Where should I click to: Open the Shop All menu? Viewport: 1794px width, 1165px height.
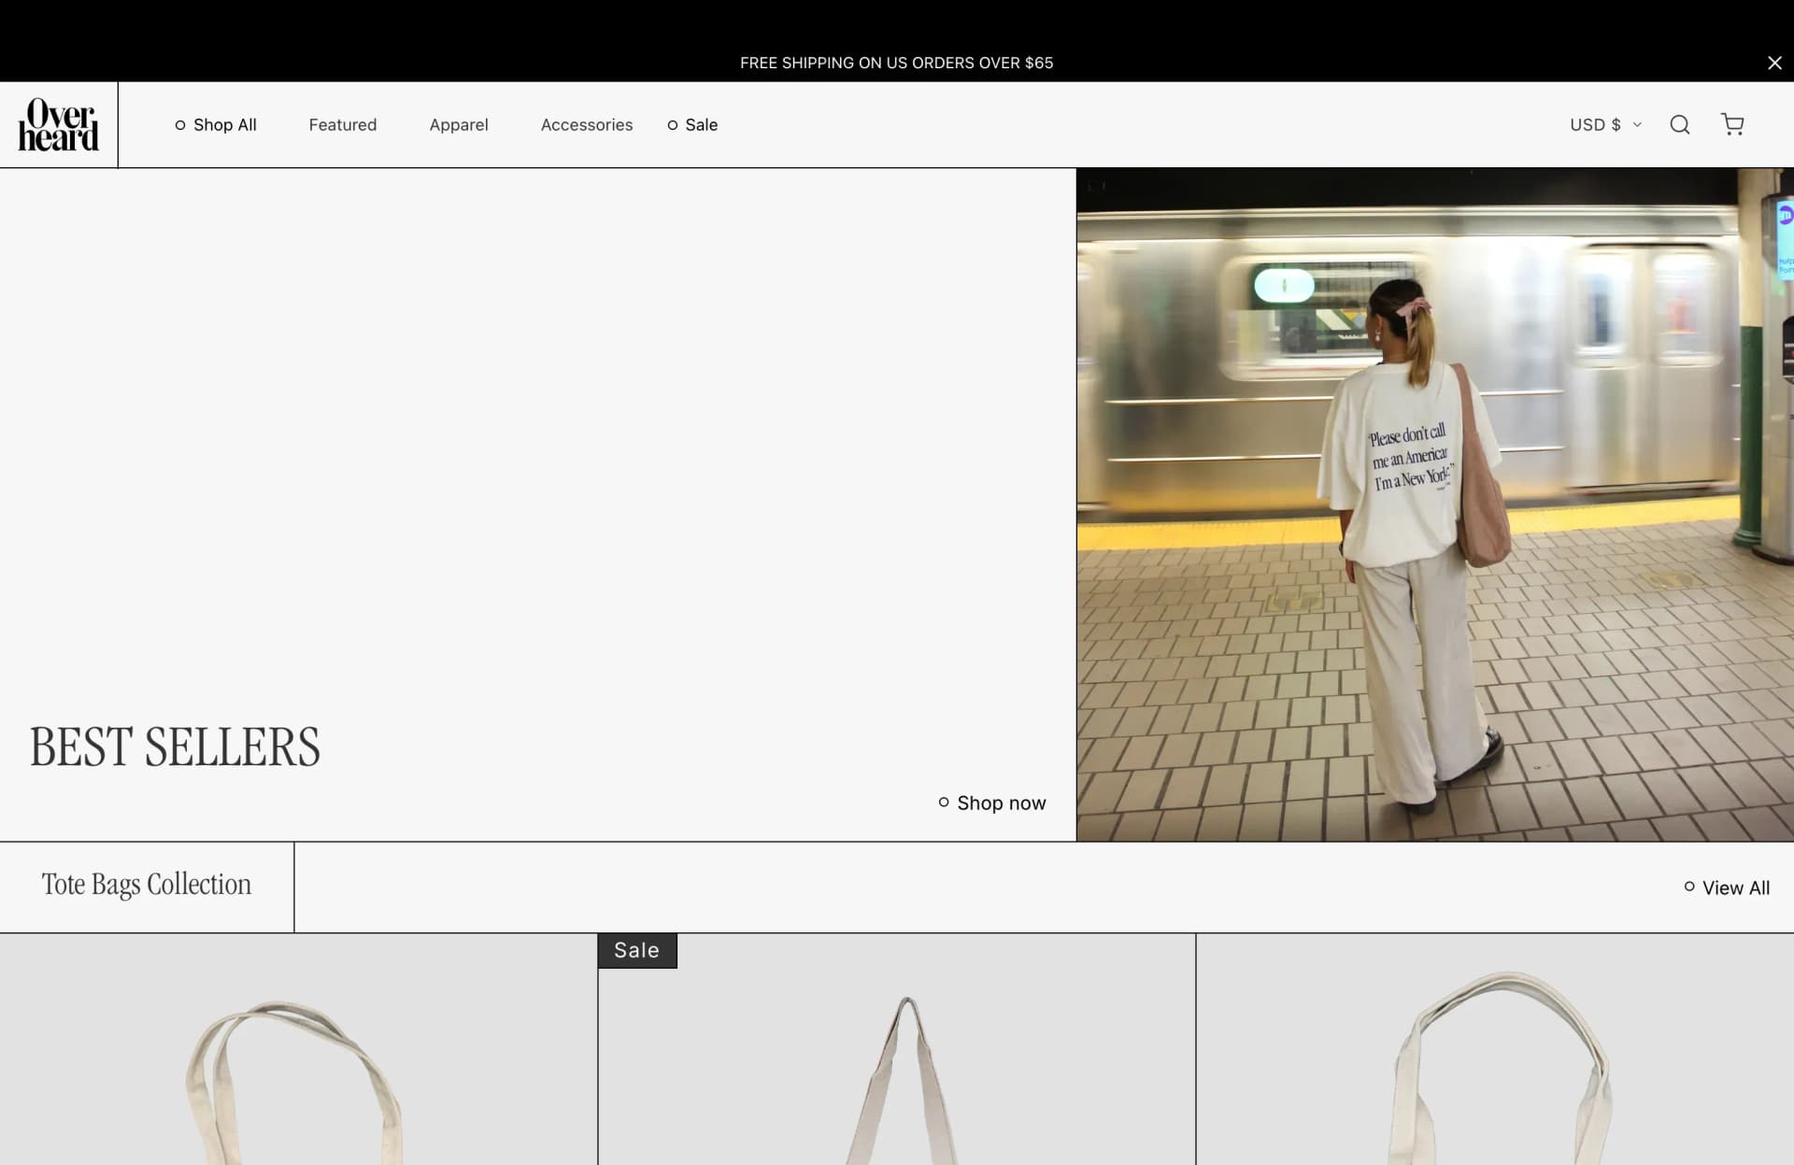(x=216, y=124)
